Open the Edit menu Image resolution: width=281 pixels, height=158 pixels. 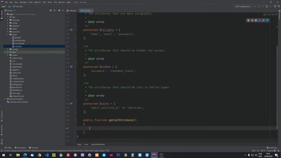[11, 2]
